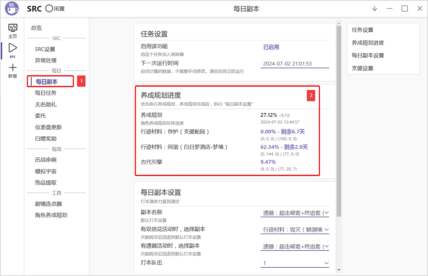Jump to 任务设置 section link
This screenshot has height=276, width=428.
362,30
